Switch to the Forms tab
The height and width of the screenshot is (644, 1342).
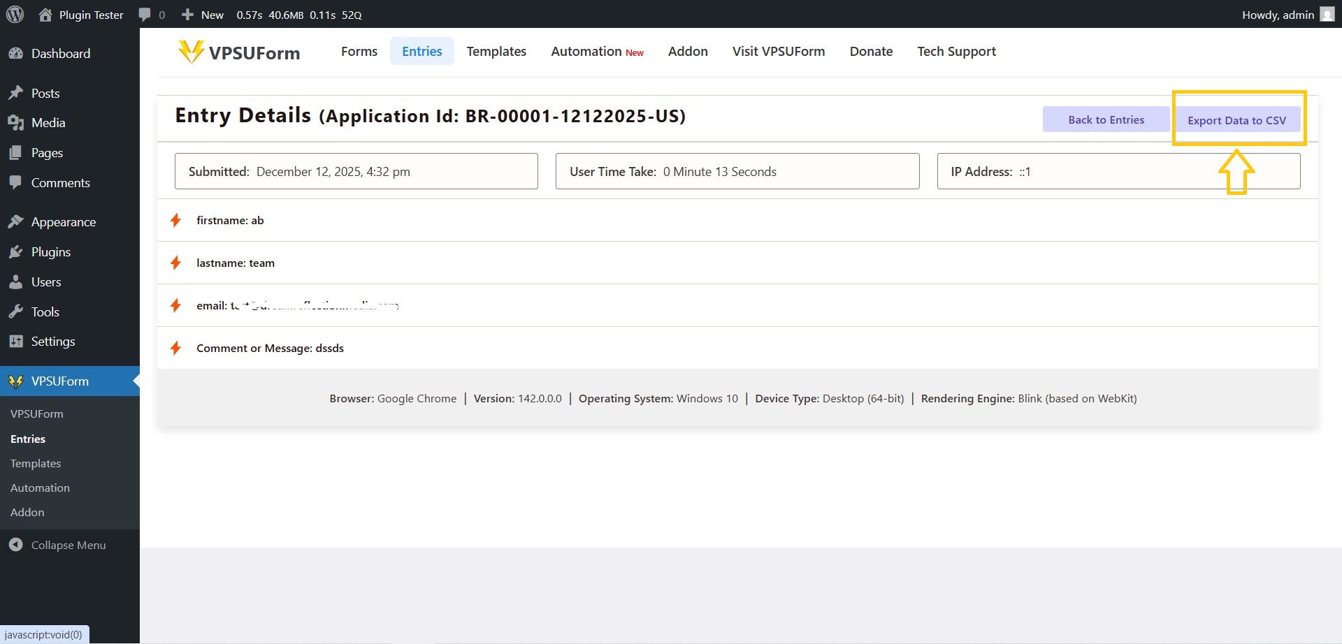coord(359,51)
